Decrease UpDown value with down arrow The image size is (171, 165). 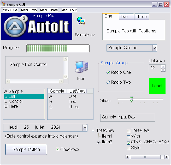coord(163,70)
